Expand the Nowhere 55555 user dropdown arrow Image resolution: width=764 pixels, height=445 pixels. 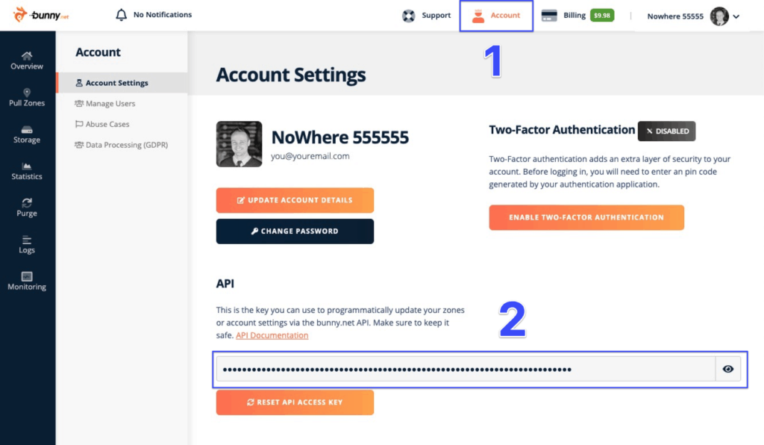736,16
